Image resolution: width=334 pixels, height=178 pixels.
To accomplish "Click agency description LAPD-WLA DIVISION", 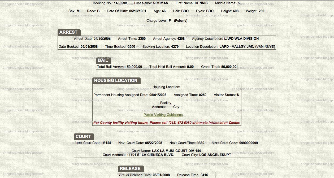I will (241, 39).
